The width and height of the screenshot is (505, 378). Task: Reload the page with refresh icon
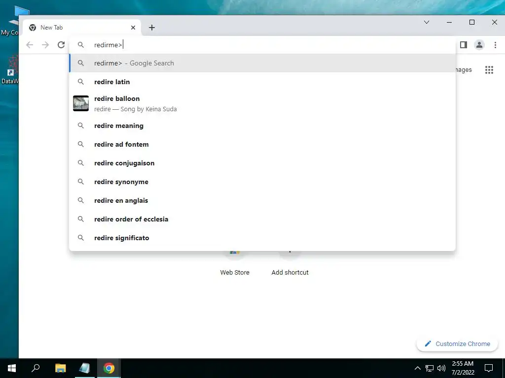pos(61,45)
